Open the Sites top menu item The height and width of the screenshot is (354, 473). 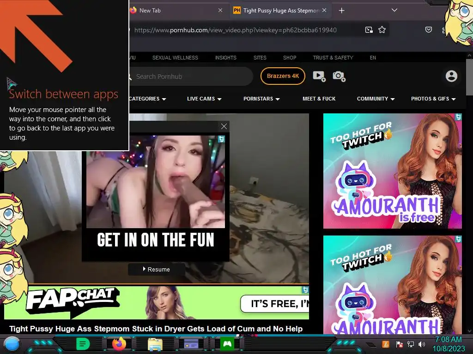[260, 58]
